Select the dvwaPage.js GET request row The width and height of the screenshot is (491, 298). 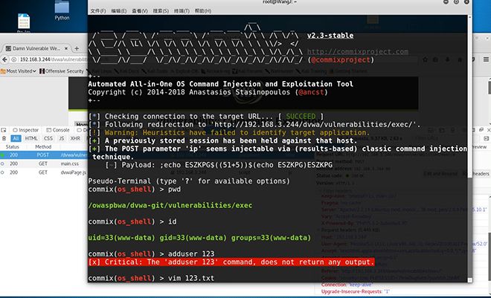[x=44, y=172]
